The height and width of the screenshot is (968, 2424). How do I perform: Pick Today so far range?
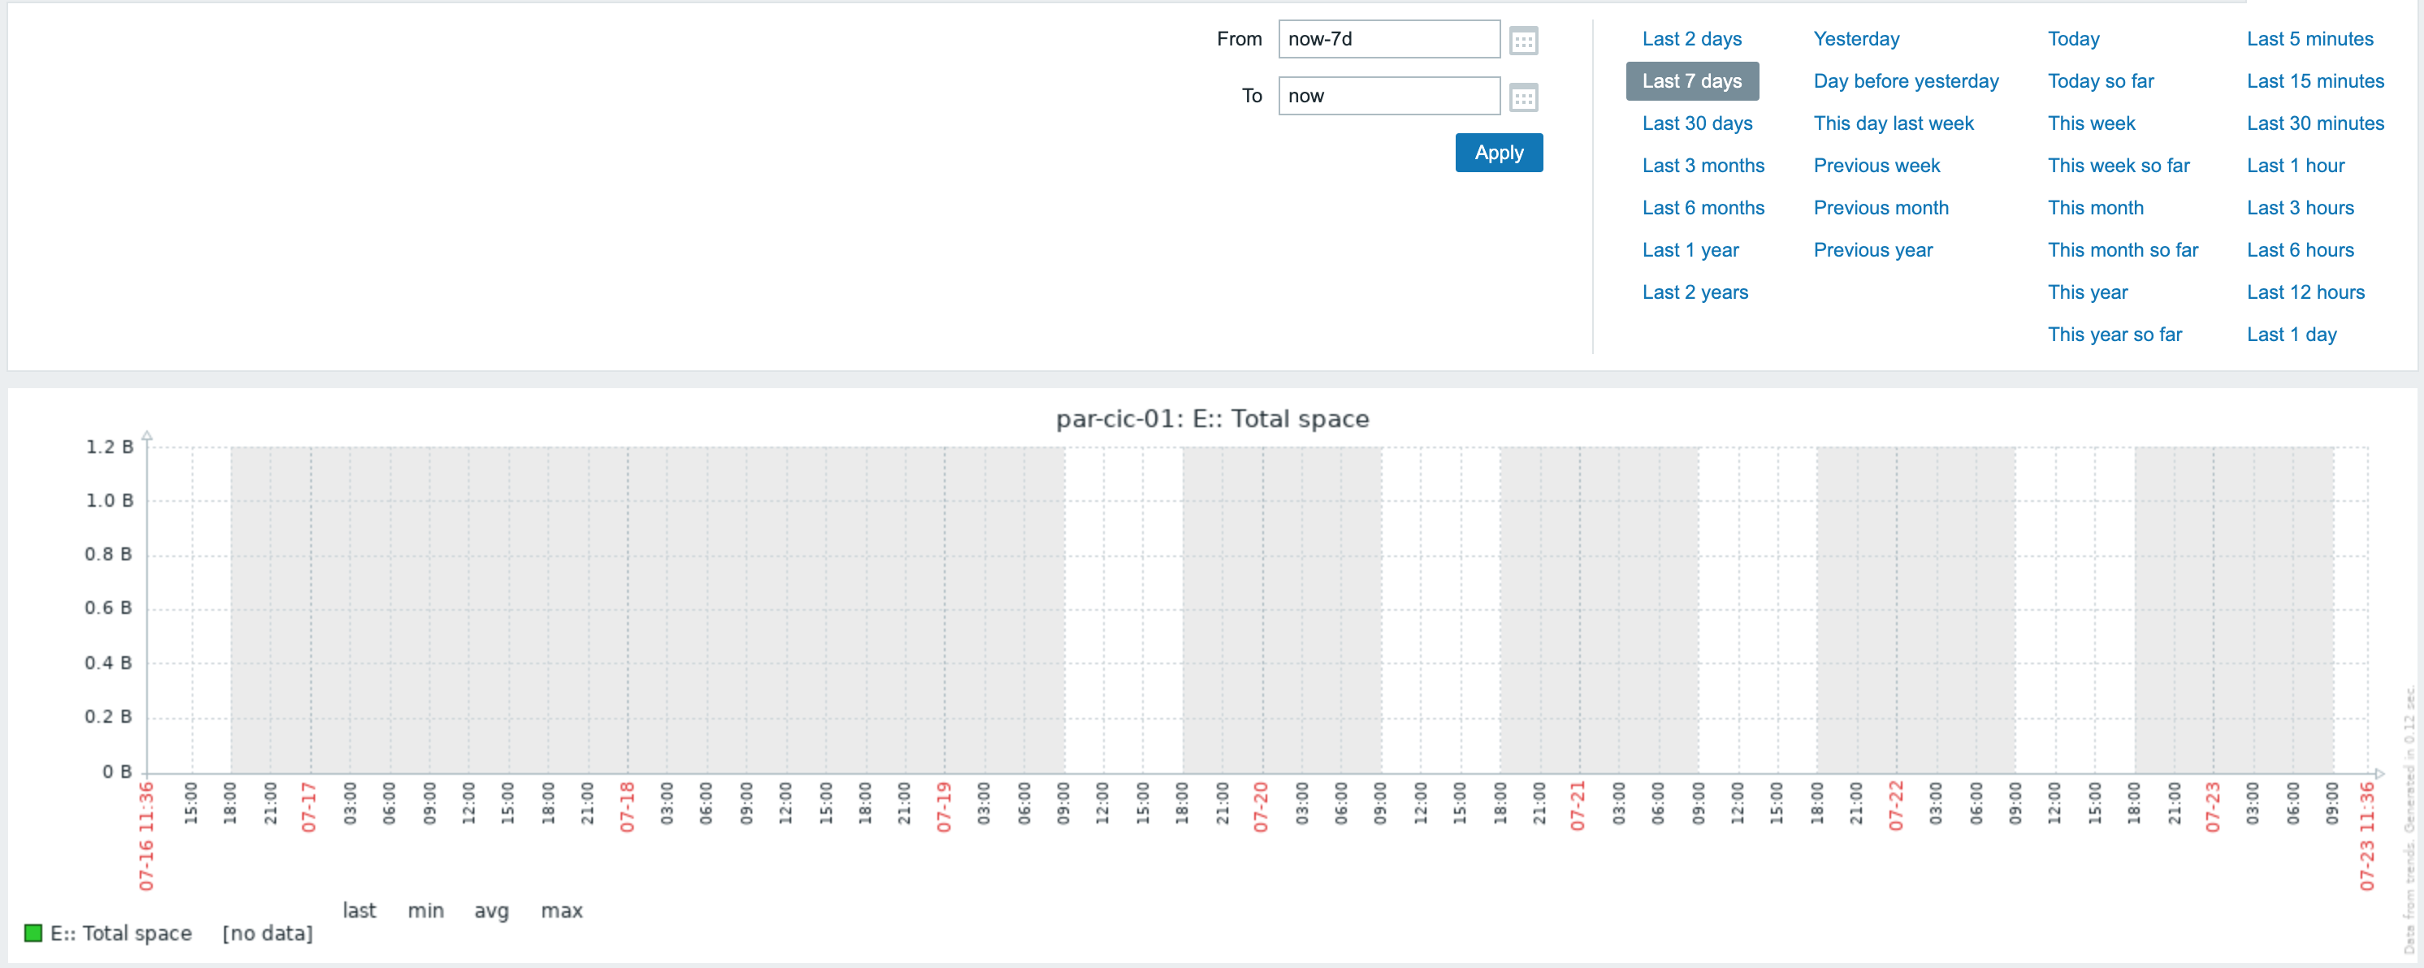point(2101,81)
